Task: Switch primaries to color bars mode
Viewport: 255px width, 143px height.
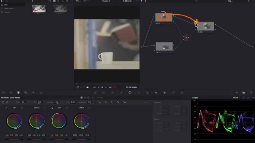Action: [85, 98]
